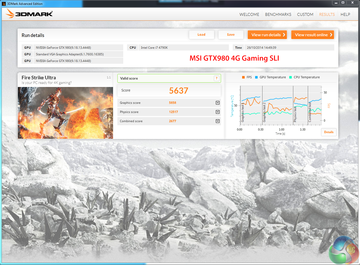Screen dimensions: 360x265
Task: Click the Fire Strike Ultra title
Action: click(39, 78)
